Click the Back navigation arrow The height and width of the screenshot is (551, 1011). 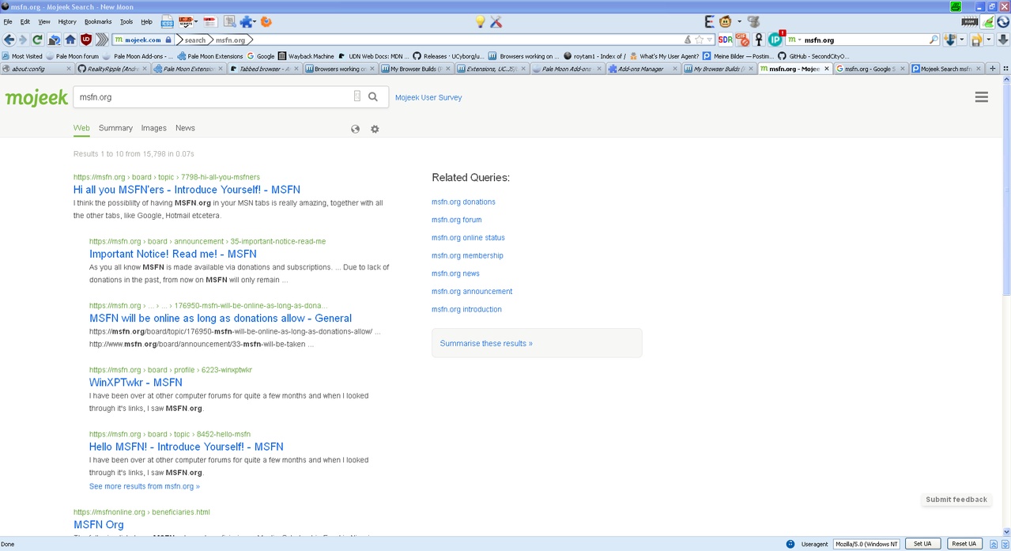click(9, 40)
